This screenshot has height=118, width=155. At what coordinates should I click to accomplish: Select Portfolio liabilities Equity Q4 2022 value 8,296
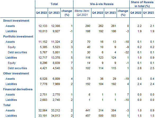pos(43,63)
